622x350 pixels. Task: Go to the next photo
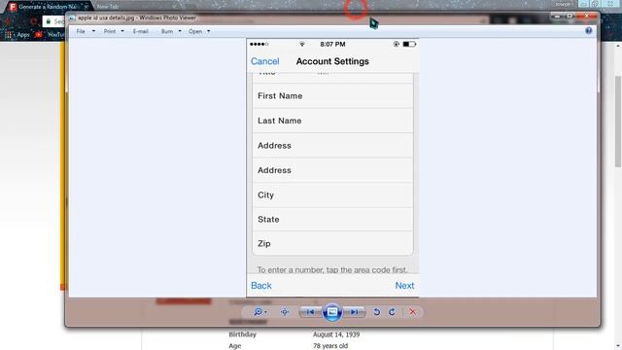pyautogui.click(x=354, y=312)
